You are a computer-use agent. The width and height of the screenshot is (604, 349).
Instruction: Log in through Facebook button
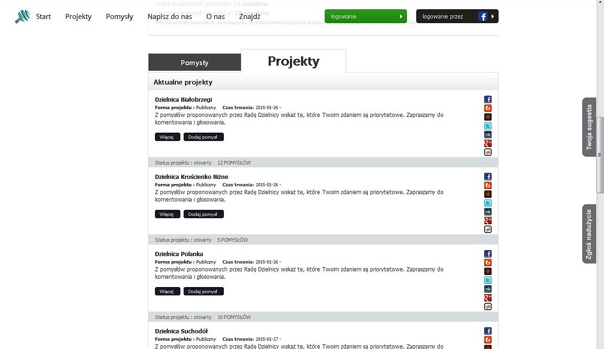(457, 16)
